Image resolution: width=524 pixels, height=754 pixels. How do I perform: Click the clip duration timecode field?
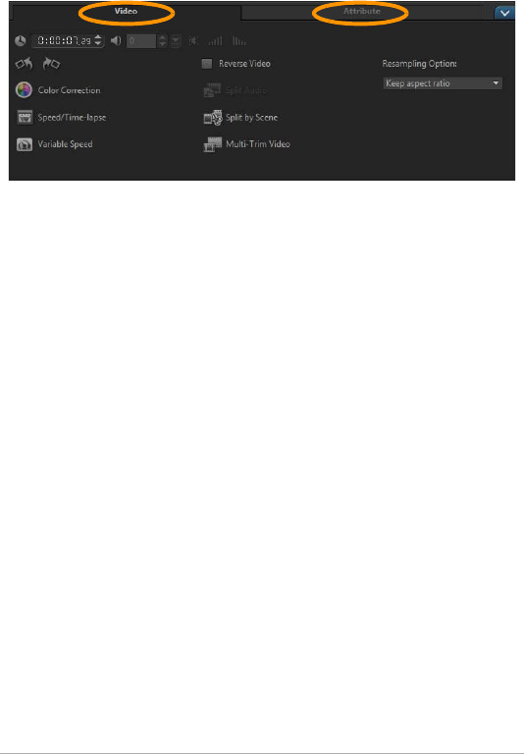pyautogui.click(x=65, y=41)
